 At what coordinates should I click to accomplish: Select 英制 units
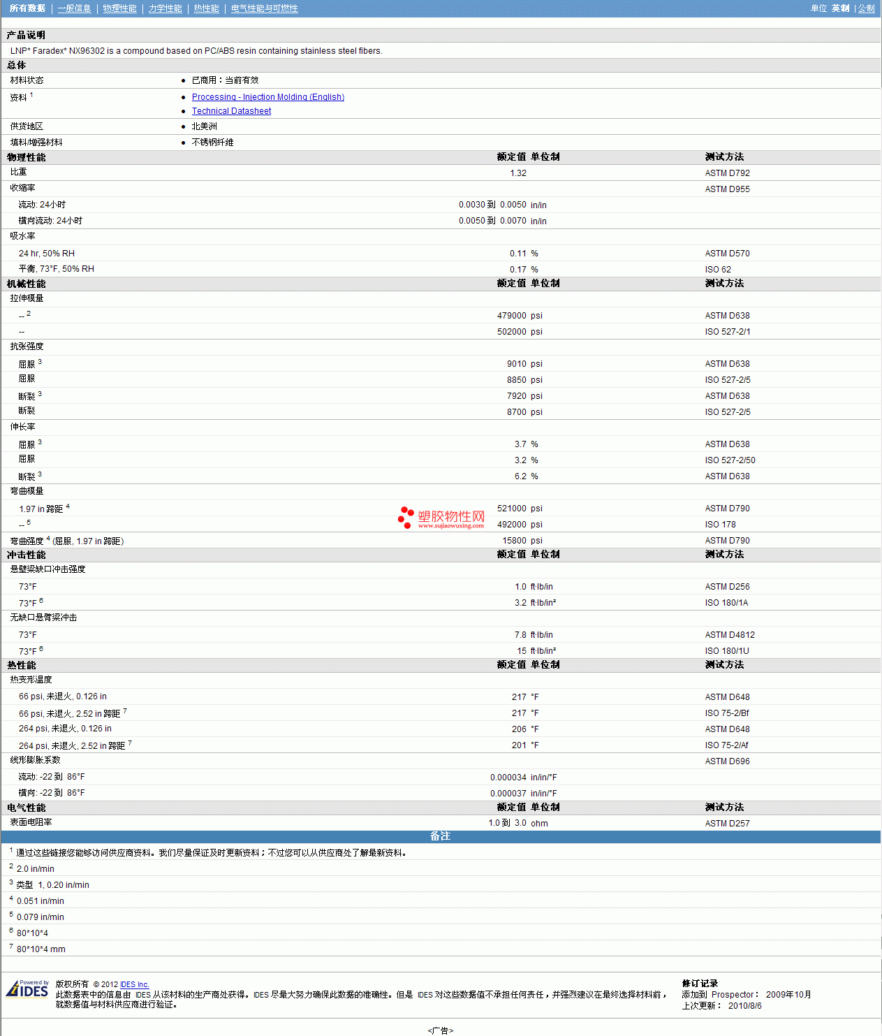[840, 8]
